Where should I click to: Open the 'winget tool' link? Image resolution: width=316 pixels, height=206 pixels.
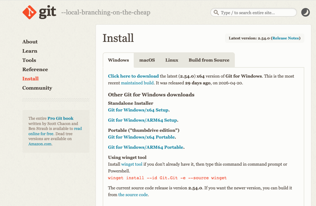pos(132,164)
